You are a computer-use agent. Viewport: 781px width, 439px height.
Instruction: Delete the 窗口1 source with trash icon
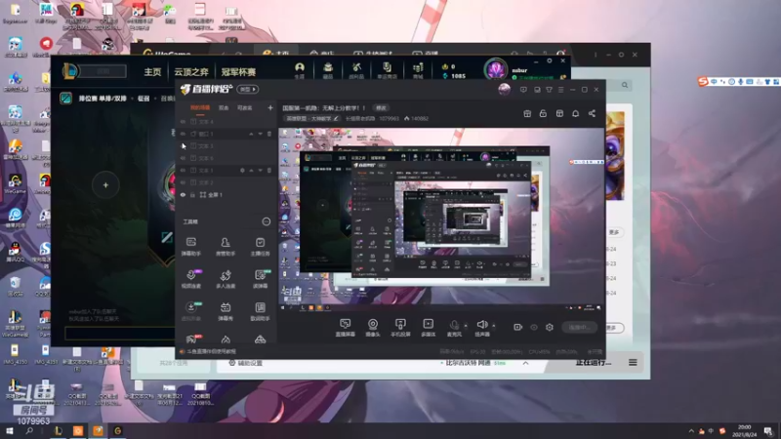pyautogui.click(x=269, y=134)
